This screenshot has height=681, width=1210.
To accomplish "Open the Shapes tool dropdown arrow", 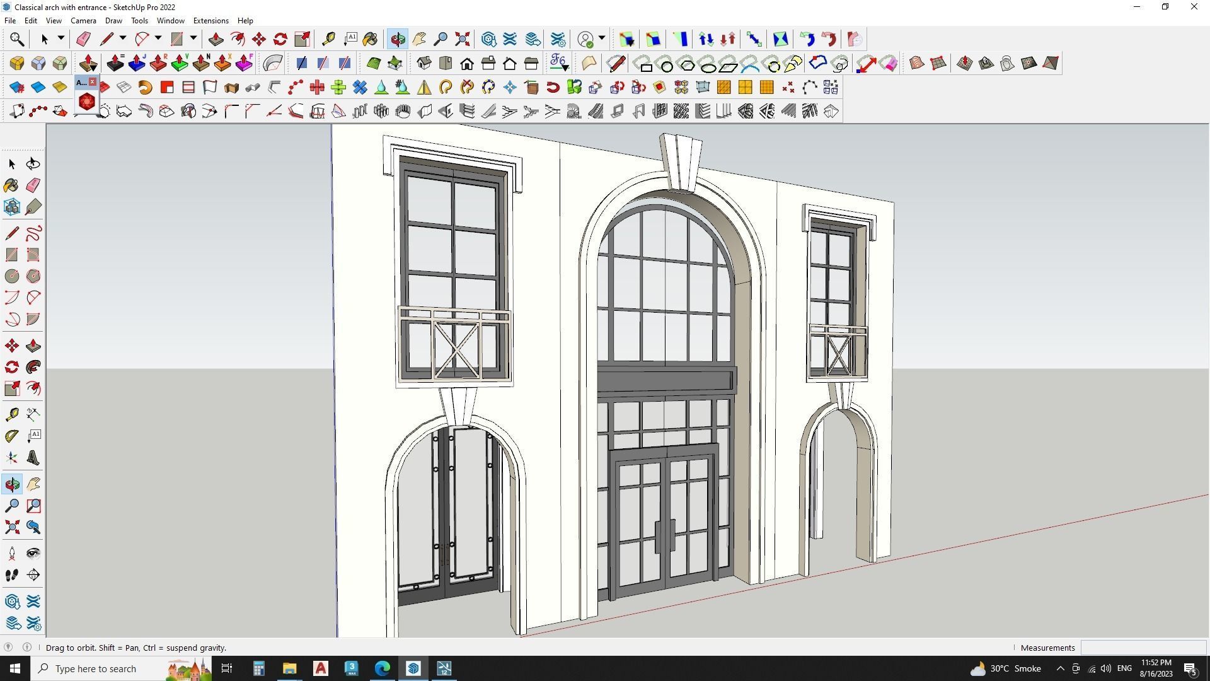I will (x=193, y=39).
